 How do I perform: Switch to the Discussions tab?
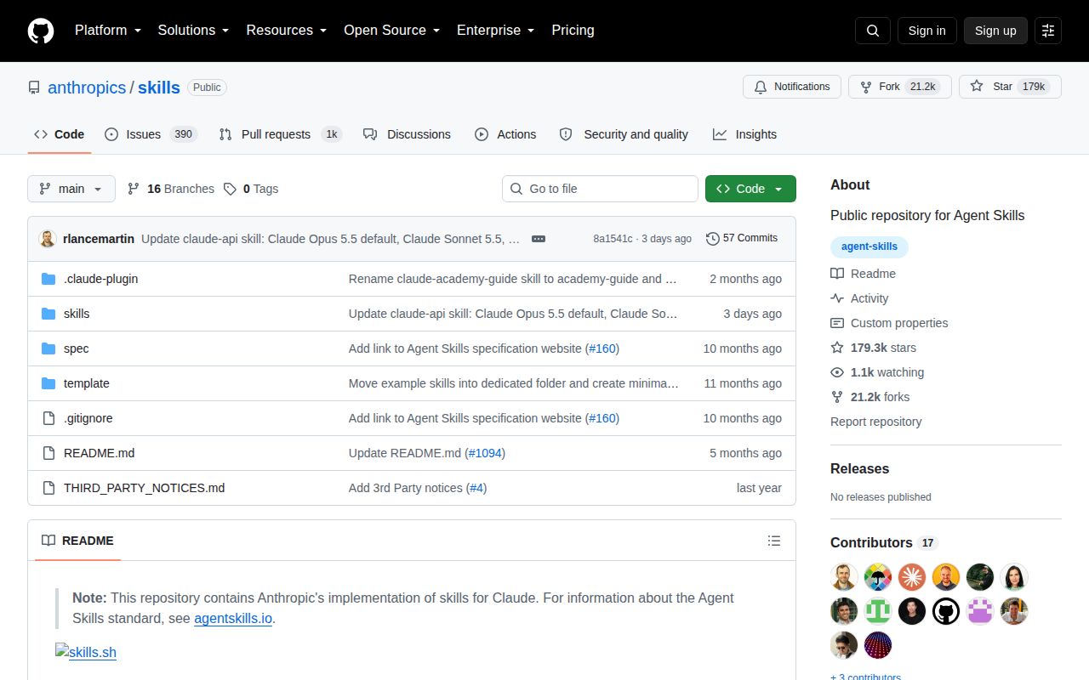tap(407, 134)
